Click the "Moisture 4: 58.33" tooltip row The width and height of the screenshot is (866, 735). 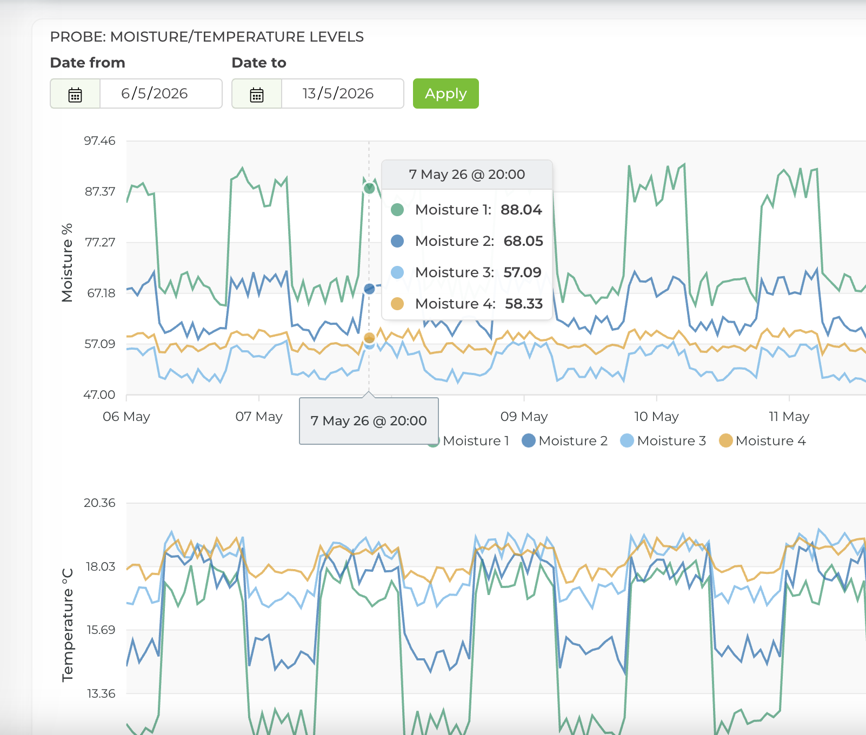(467, 304)
